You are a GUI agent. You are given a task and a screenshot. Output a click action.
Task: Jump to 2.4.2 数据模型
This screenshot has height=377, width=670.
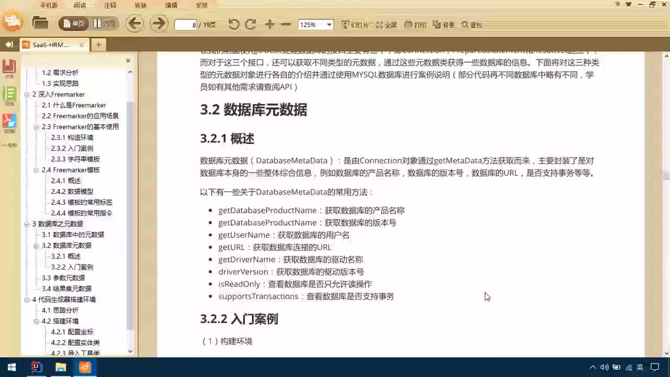[72, 192]
